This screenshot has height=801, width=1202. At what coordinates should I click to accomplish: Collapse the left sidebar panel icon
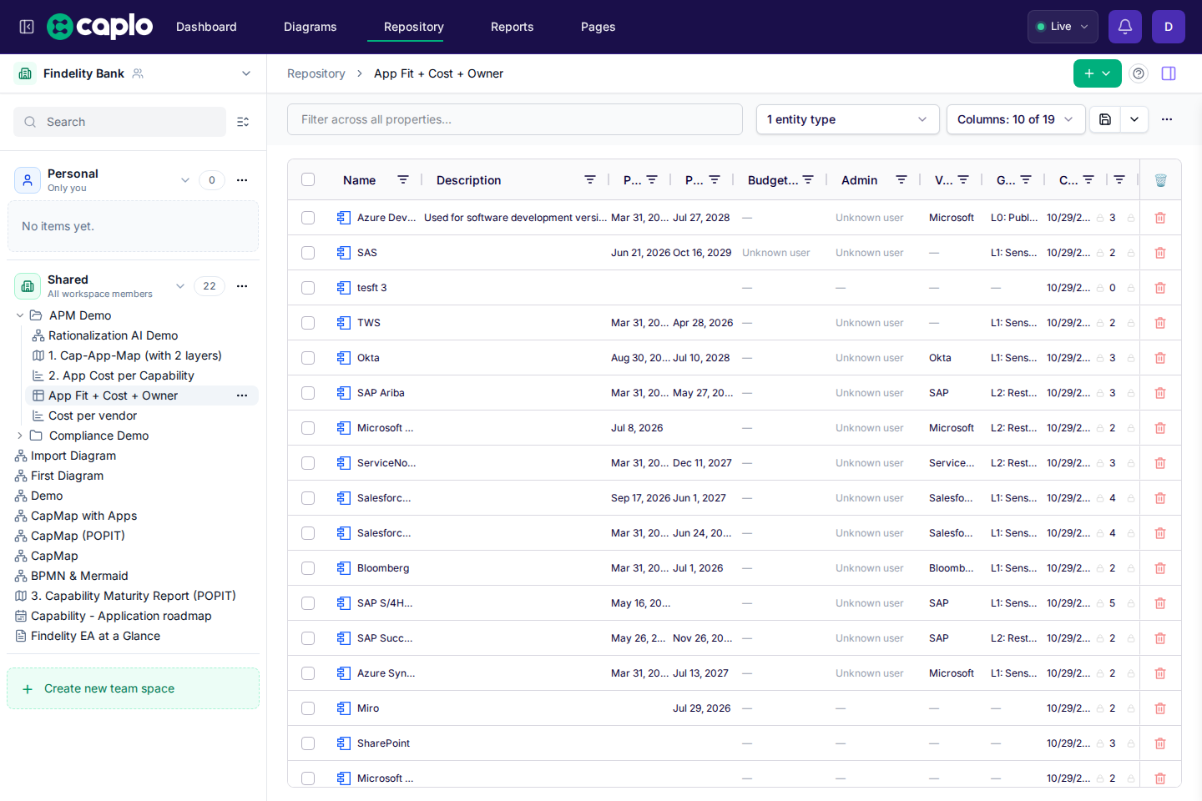(27, 27)
